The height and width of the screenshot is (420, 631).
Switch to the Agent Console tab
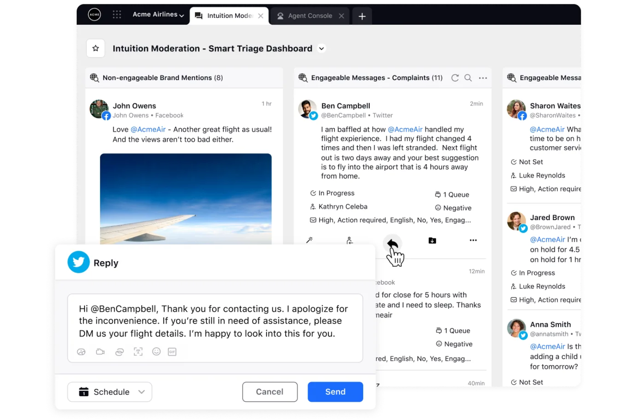coord(310,16)
